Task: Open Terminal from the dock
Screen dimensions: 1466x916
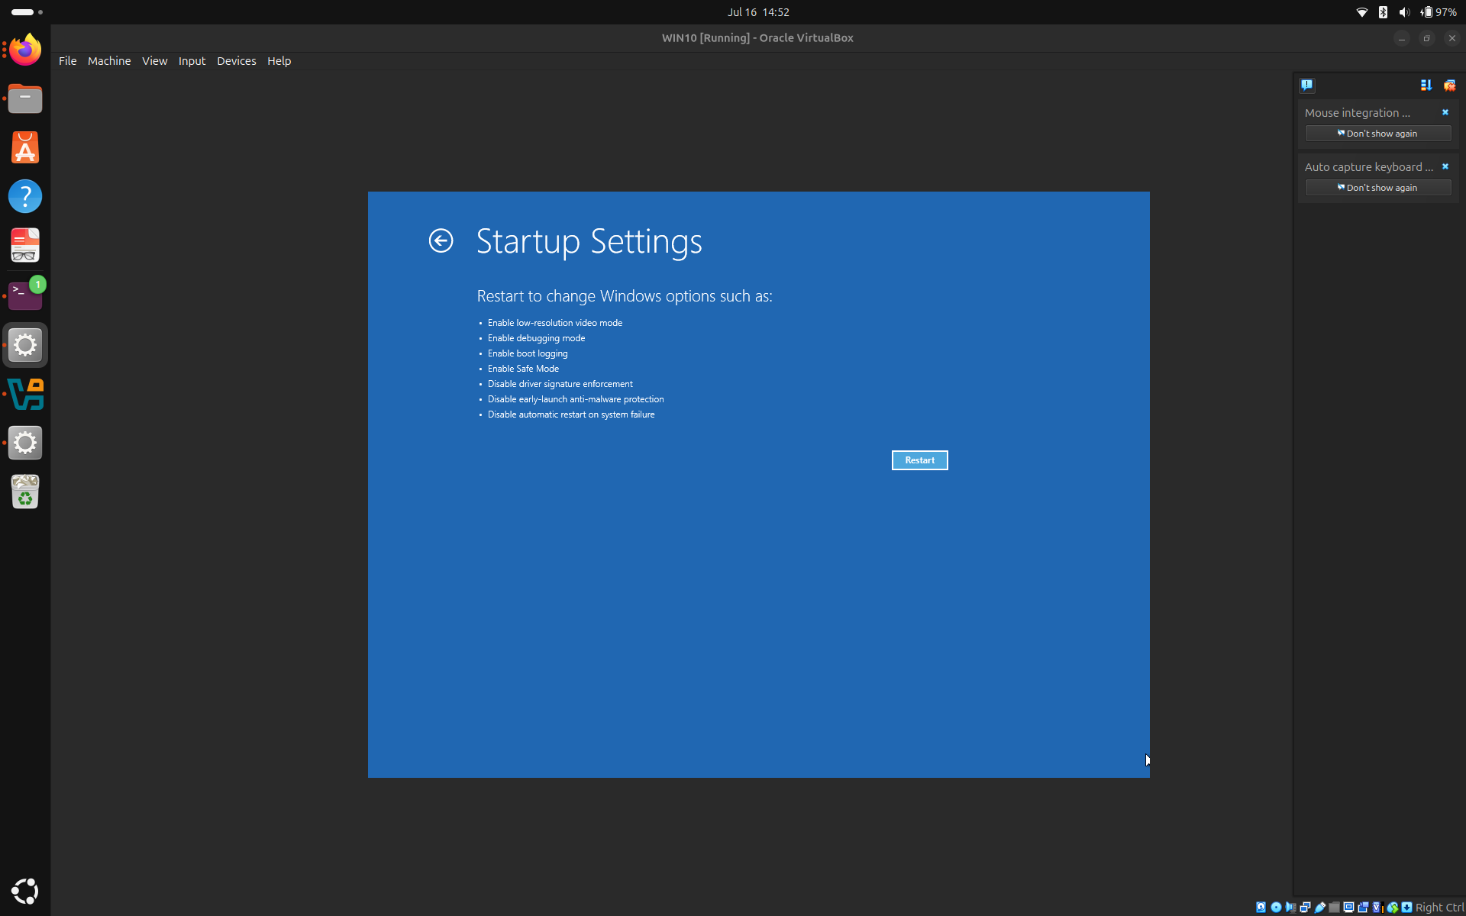Action: [25, 295]
